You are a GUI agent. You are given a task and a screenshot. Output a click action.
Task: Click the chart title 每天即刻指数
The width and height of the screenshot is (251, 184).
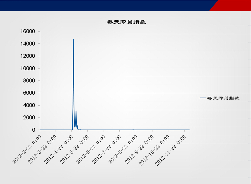coord(126,22)
